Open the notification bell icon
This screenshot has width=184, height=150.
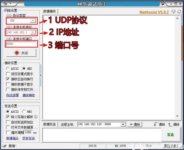click(x=179, y=12)
